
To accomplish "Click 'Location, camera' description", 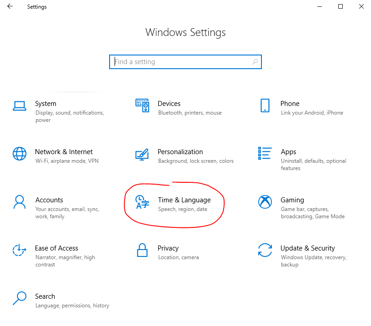I will (x=178, y=257).
